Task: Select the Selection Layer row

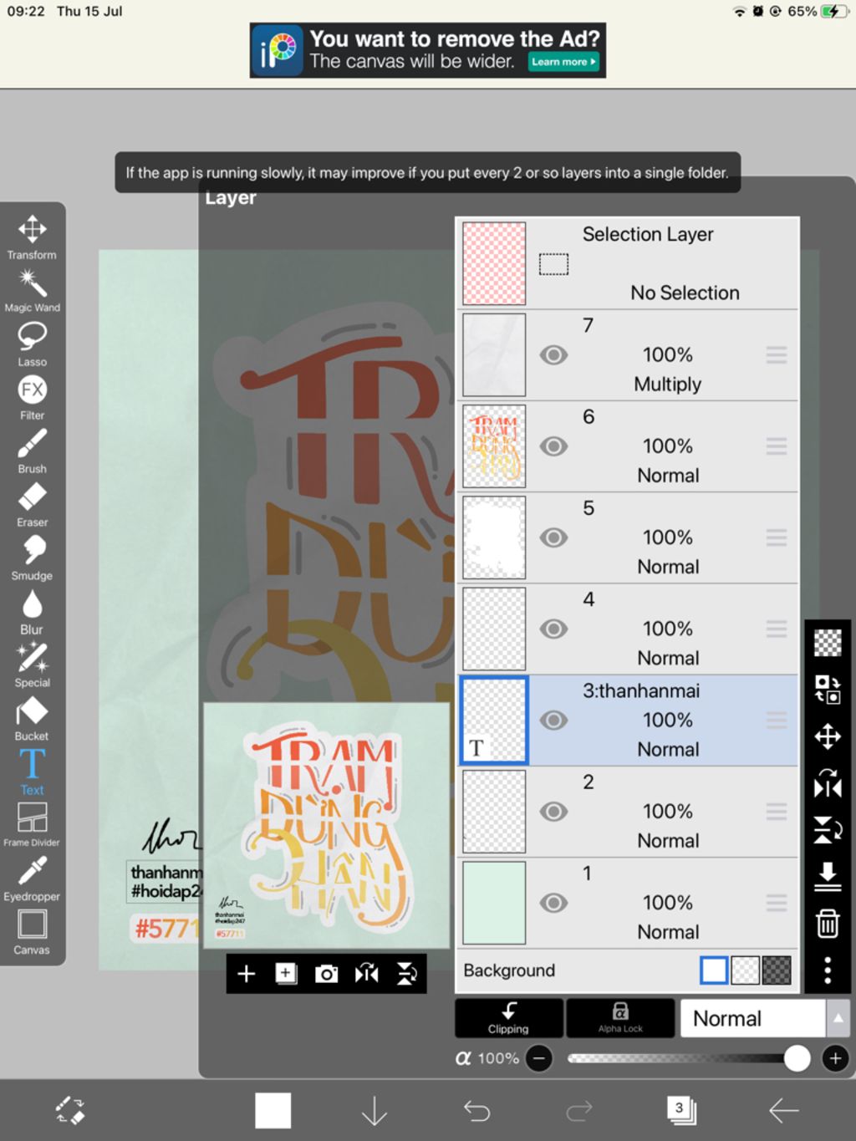Action: [628, 263]
